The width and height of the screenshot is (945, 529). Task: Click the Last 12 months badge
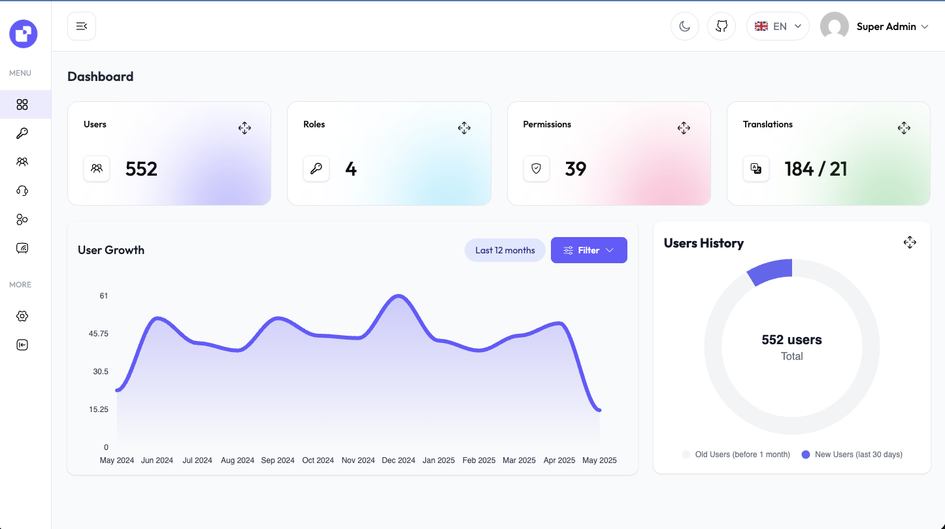pos(505,250)
